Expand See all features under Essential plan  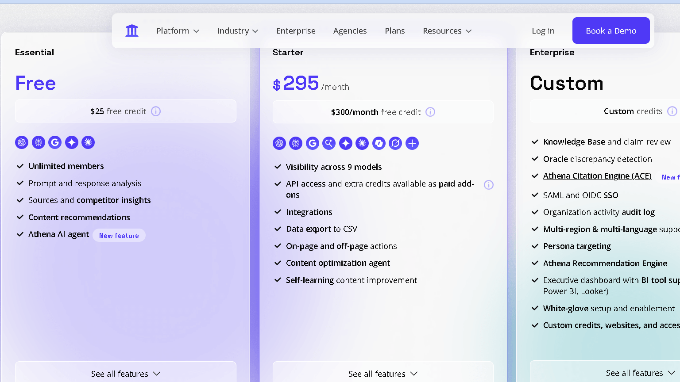126,374
